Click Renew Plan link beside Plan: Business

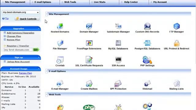25,73
